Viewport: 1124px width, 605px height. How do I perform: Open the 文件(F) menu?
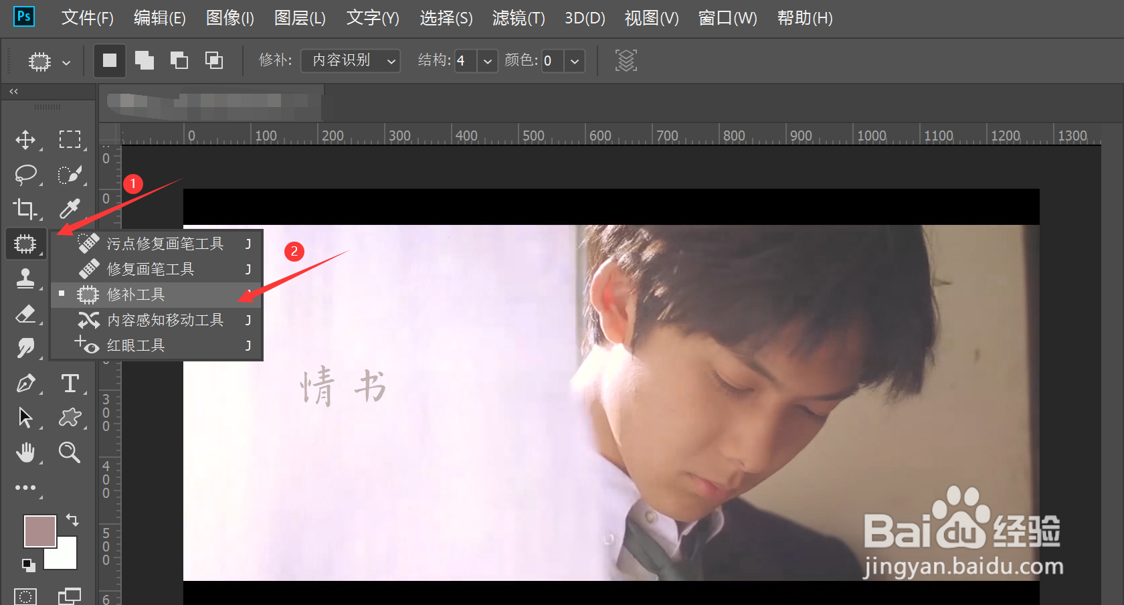(88, 18)
